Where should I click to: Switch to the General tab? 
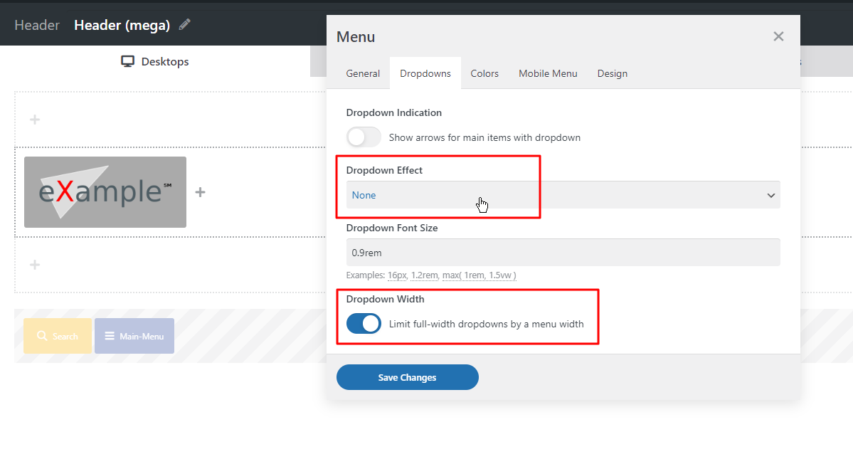[363, 73]
